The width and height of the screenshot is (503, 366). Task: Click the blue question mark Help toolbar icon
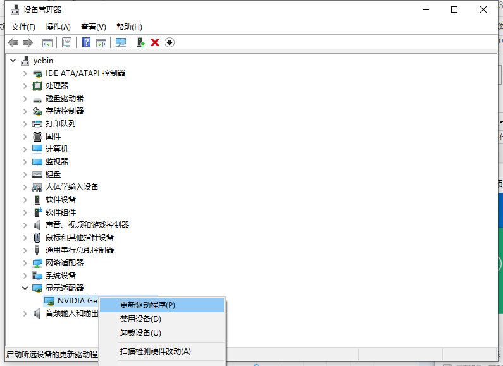87,42
